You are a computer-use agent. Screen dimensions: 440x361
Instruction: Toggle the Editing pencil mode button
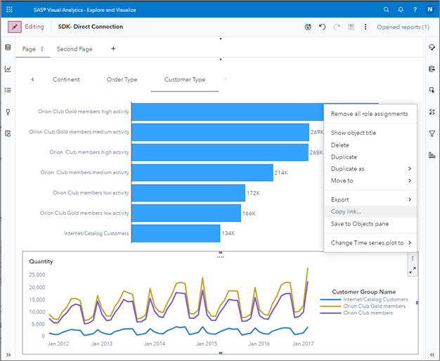[x=15, y=27]
